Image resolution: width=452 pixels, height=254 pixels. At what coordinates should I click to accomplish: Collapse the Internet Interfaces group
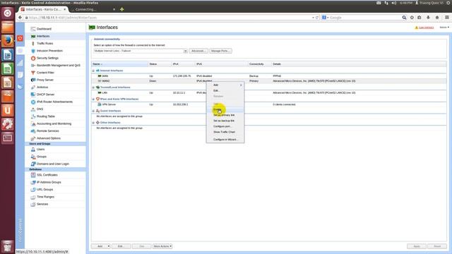[x=93, y=71]
